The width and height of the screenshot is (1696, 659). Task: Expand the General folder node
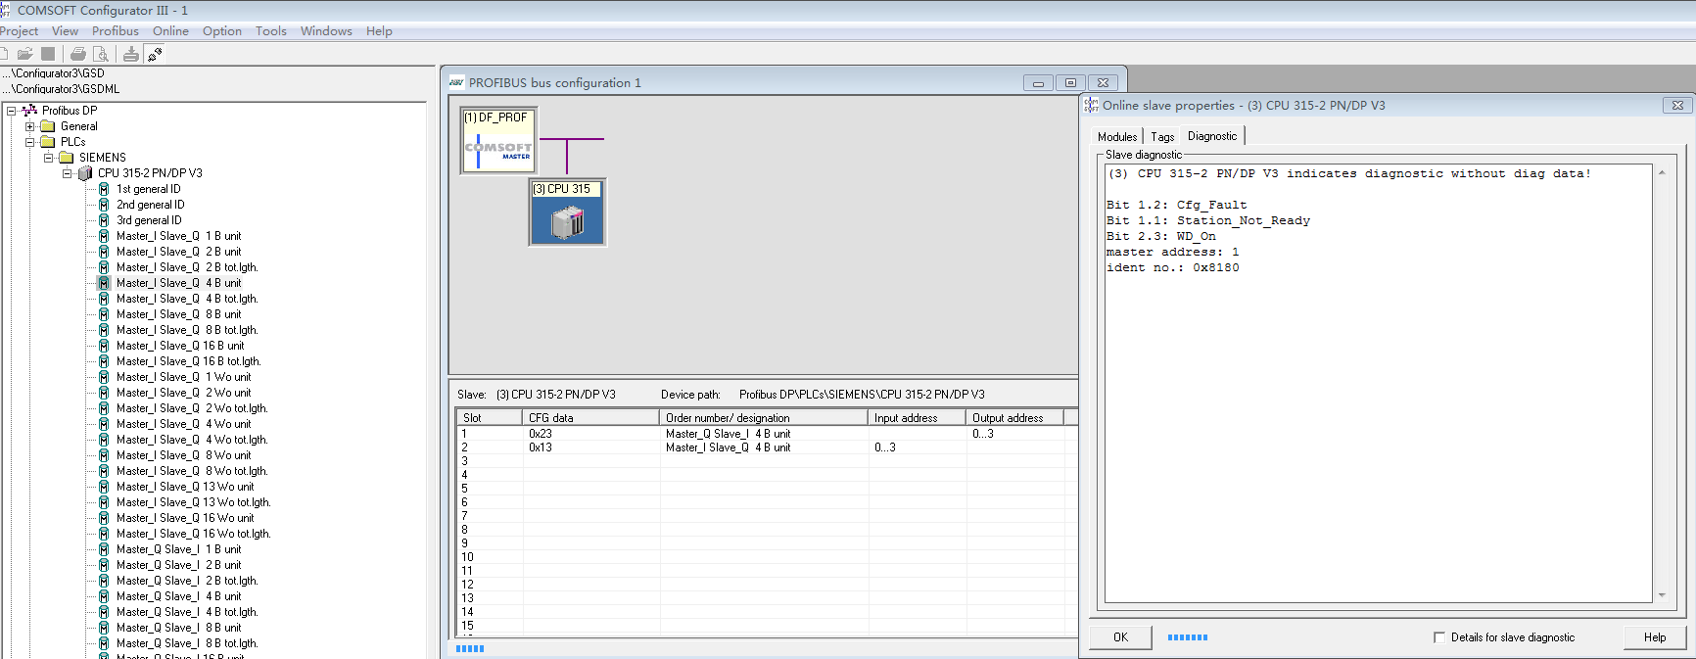click(29, 126)
